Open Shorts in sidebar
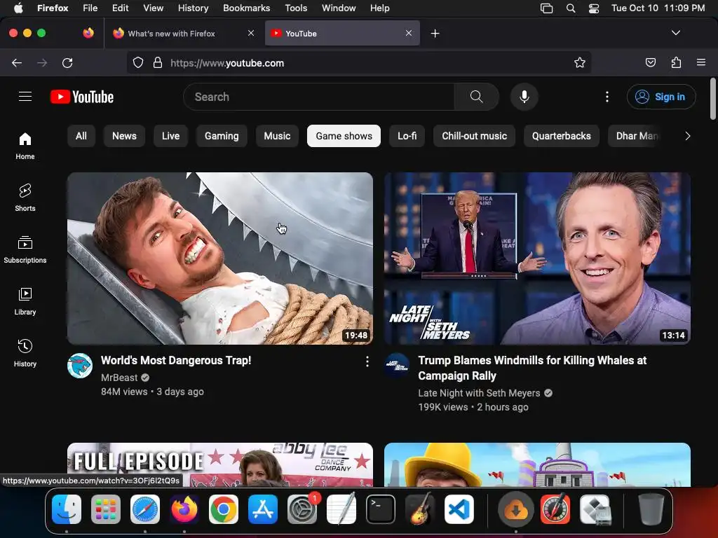 pyautogui.click(x=25, y=198)
